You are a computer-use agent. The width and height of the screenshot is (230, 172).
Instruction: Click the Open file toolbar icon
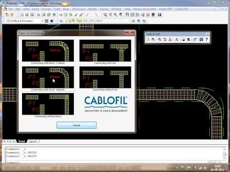(x=27, y=15)
